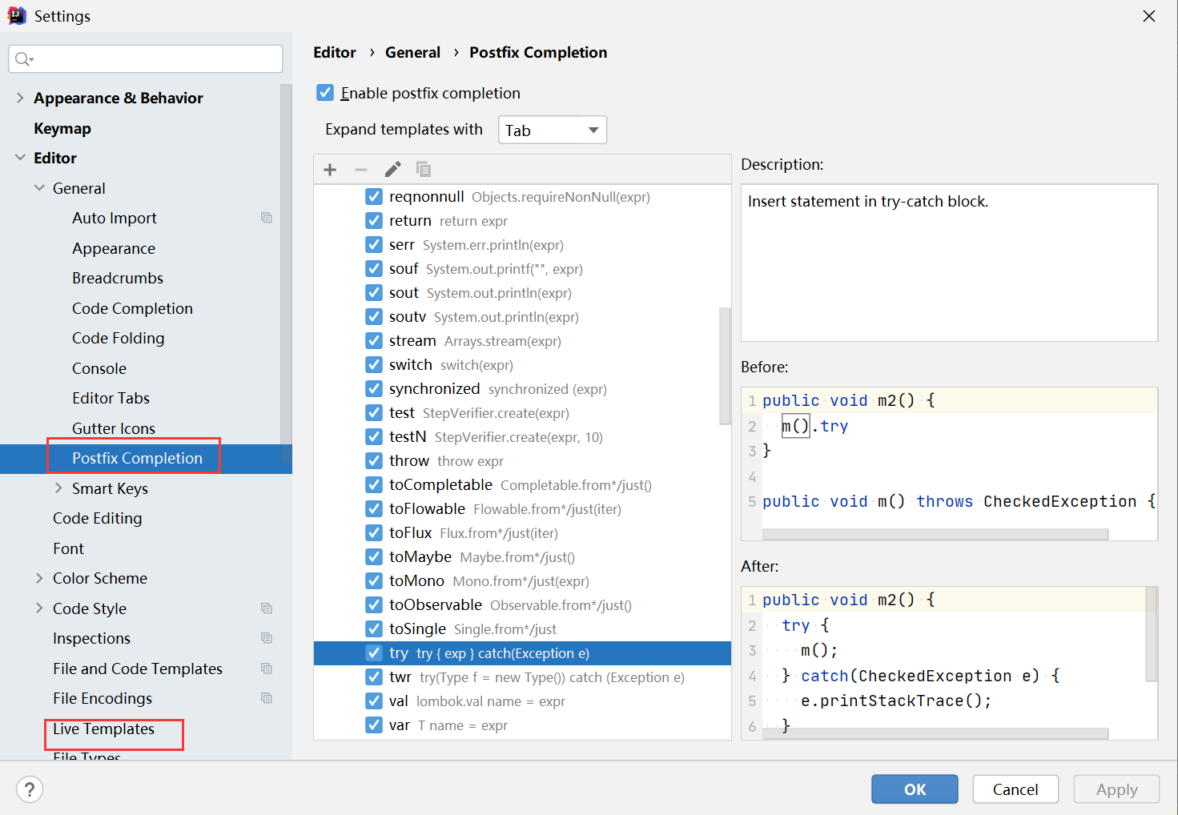Click Editor in the breadcrumb
1178x815 pixels.
pyautogui.click(x=335, y=52)
